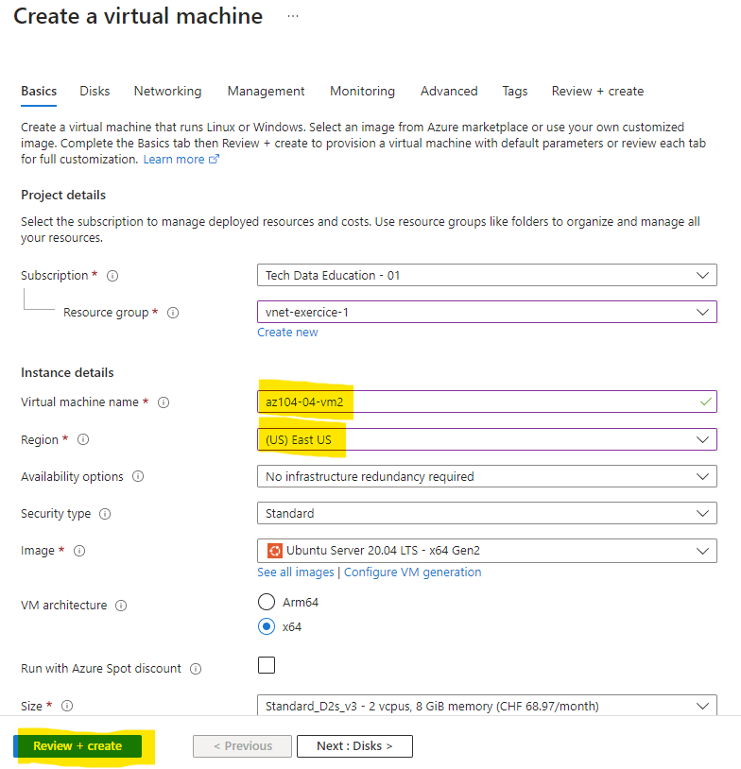Click the Project details heading
The width and height of the screenshot is (741, 769).
[x=63, y=196]
